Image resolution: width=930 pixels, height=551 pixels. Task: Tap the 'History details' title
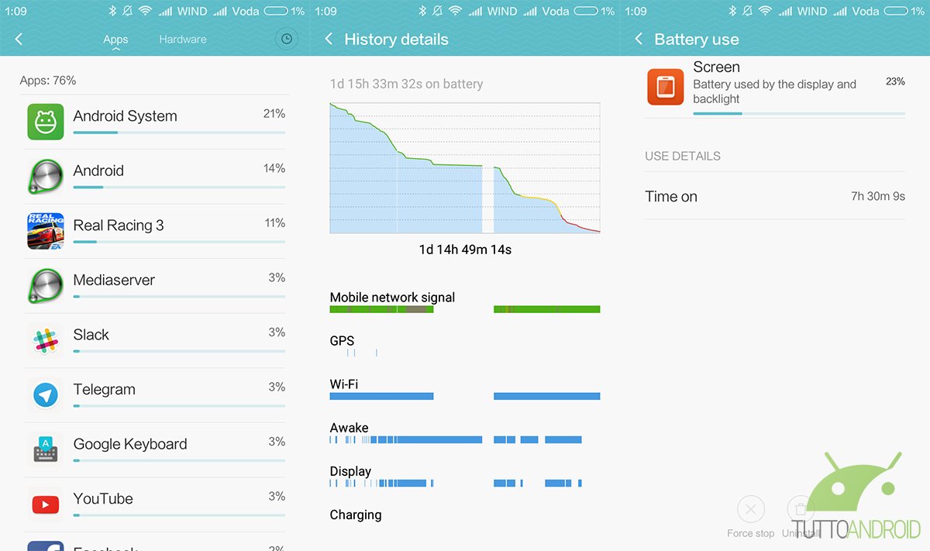[x=396, y=40]
